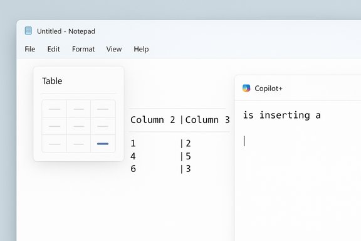361x241 pixels.
Task: Click the Copilot+ logo icon
Action: 246,88
